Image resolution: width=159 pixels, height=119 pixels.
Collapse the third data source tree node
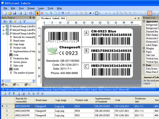point(3,34)
